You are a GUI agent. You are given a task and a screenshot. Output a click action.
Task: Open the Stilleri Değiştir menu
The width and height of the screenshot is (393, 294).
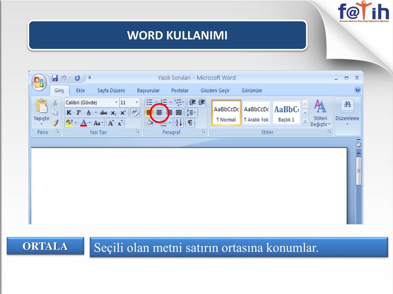[320, 113]
